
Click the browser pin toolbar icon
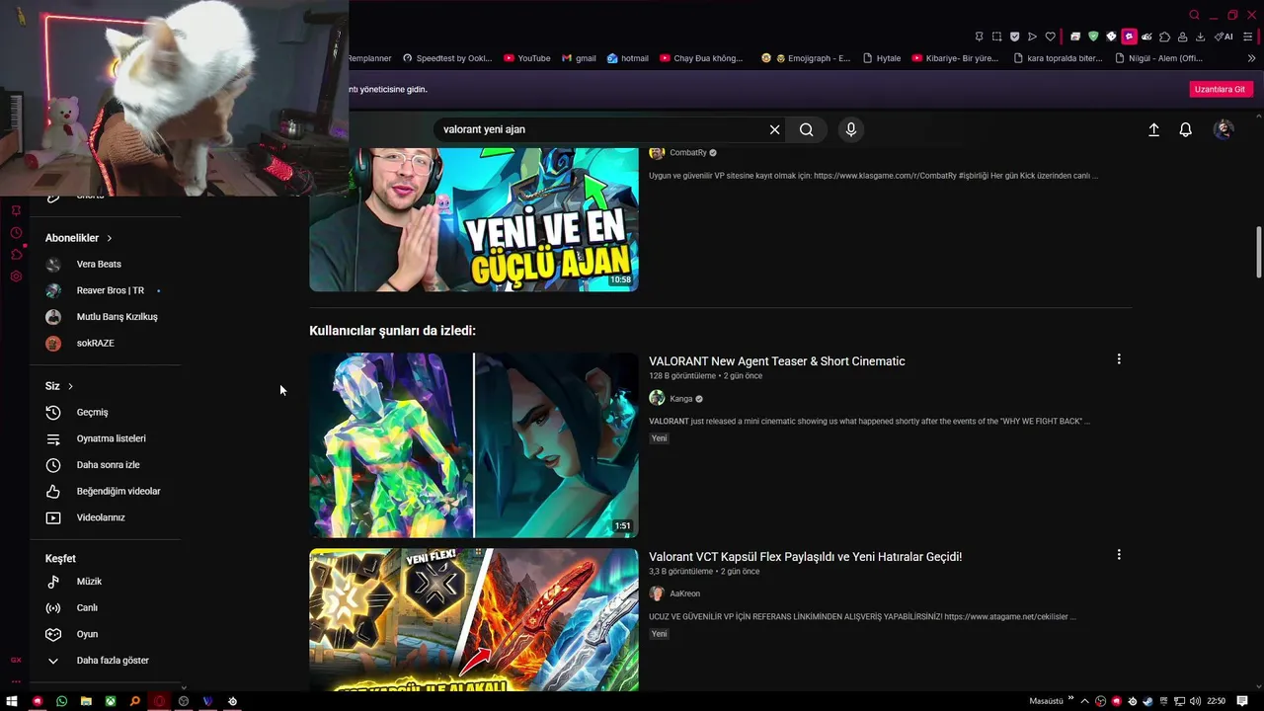click(x=979, y=37)
